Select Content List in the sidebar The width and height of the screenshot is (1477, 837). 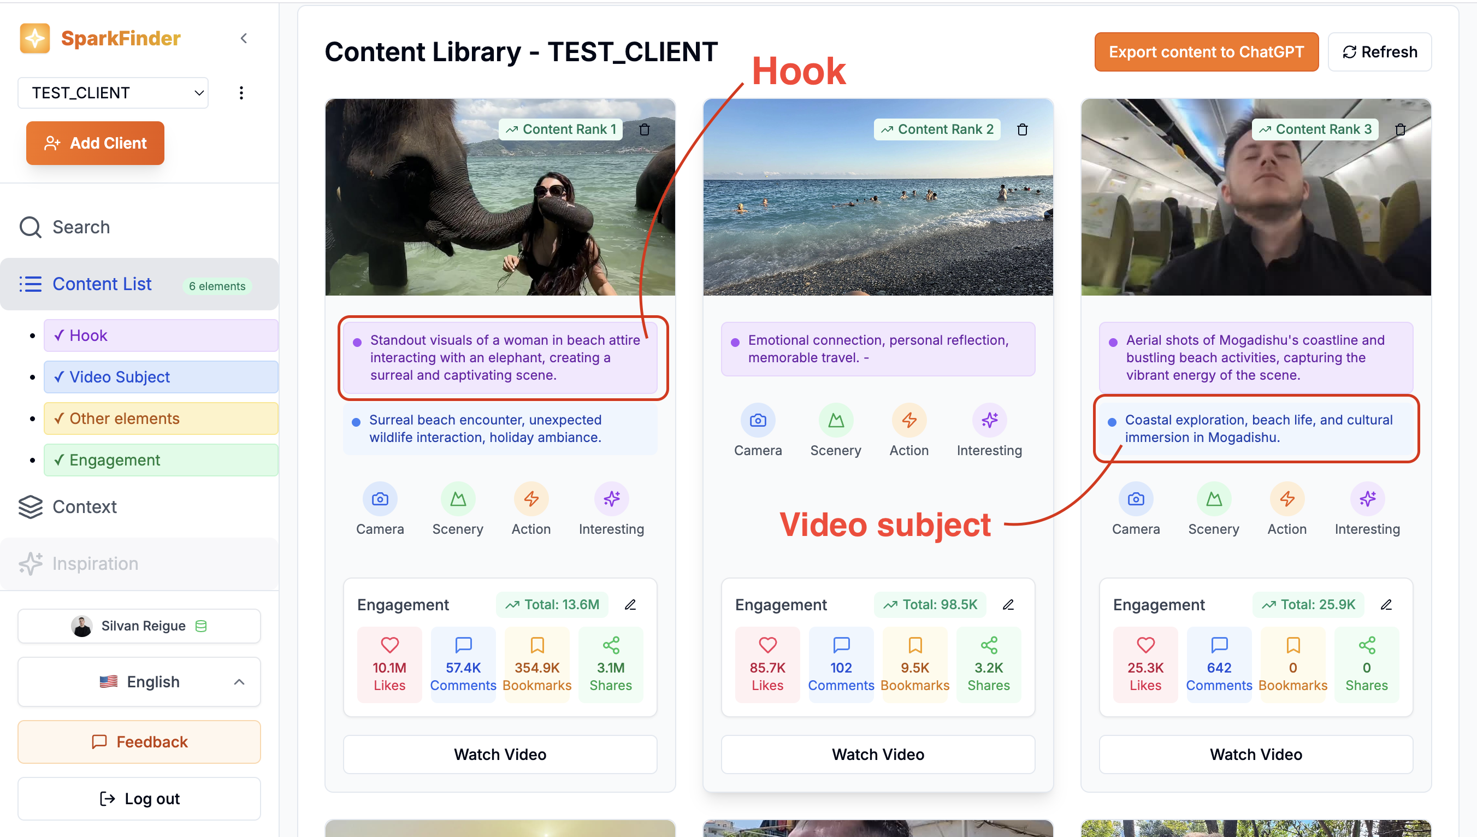coord(102,284)
